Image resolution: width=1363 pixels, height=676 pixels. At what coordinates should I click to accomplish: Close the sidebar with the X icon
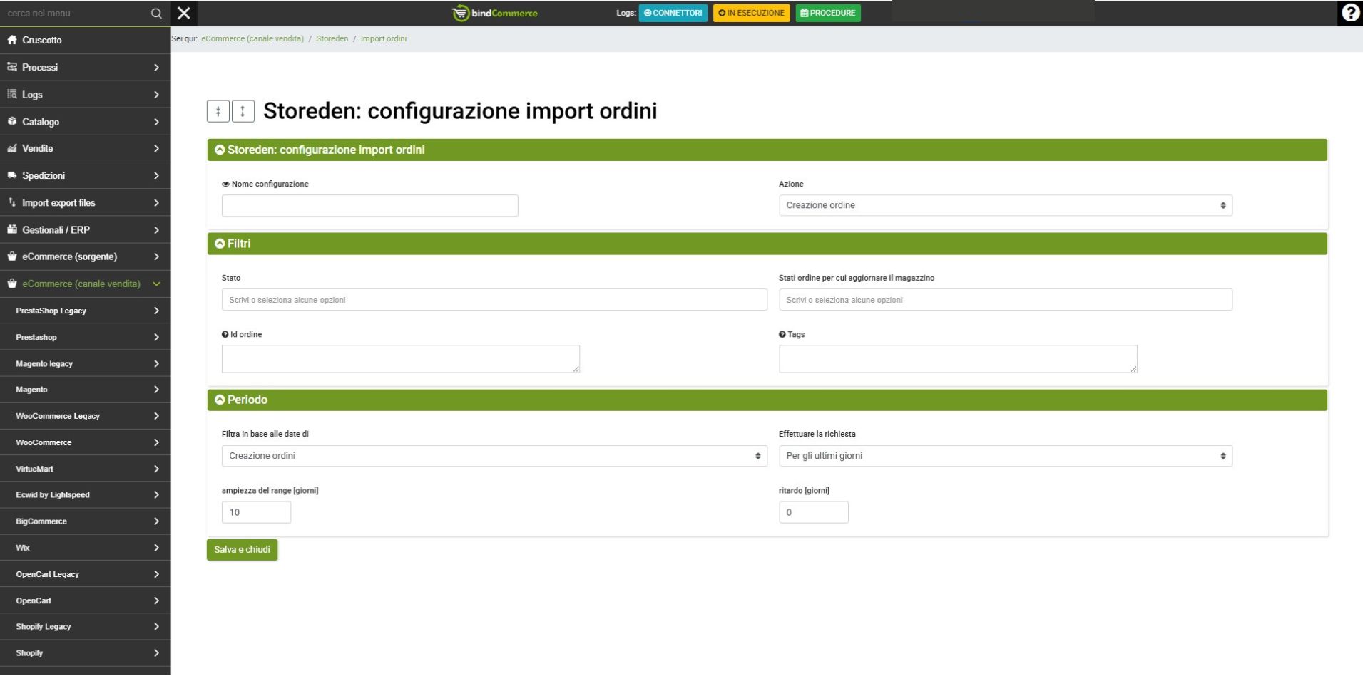click(x=184, y=13)
